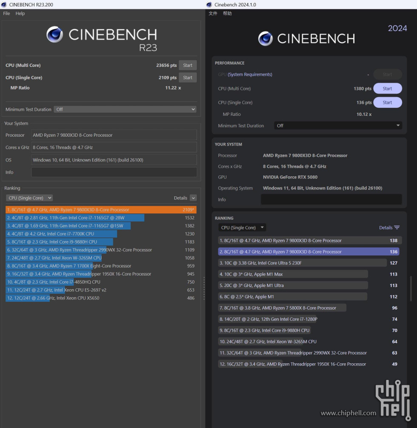Viewport: 417px width, 428px height.
Task: Start the 2024 CPU Single Core benchmark
Action: tap(387, 103)
